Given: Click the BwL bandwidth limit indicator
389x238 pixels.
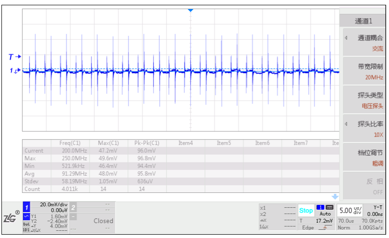Looking at the screenshot, I should click(26, 224).
